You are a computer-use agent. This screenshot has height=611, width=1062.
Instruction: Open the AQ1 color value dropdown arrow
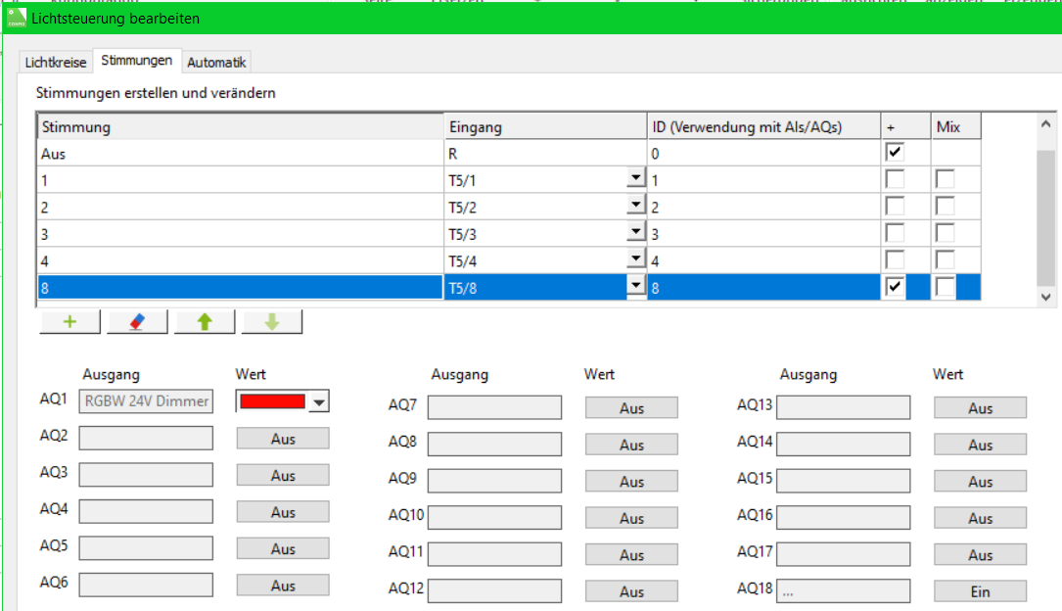319,402
